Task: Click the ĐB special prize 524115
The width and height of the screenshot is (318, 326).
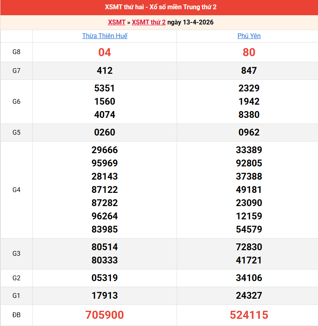Action: [249, 315]
